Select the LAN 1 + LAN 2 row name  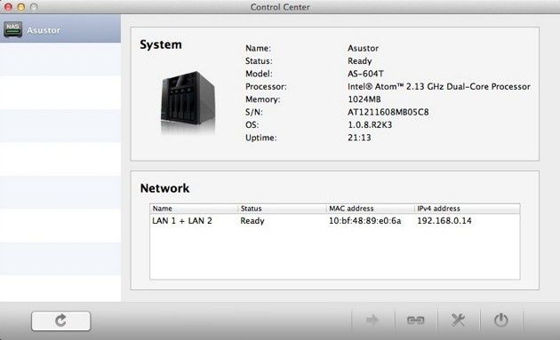click(x=182, y=221)
